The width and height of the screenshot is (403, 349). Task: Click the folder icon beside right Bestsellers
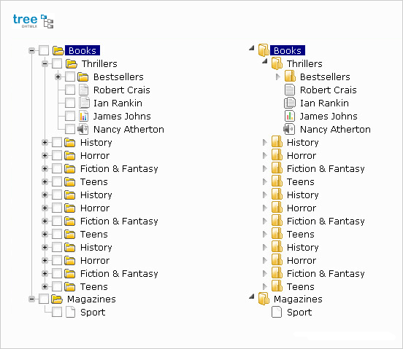pos(290,77)
